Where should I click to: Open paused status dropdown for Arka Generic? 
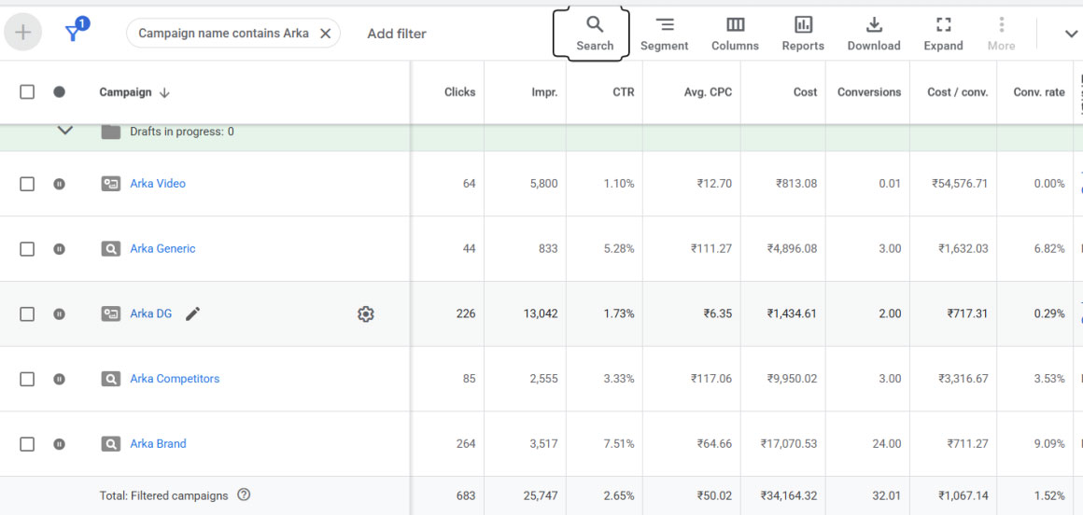pyautogui.click(x=59, y=249)
